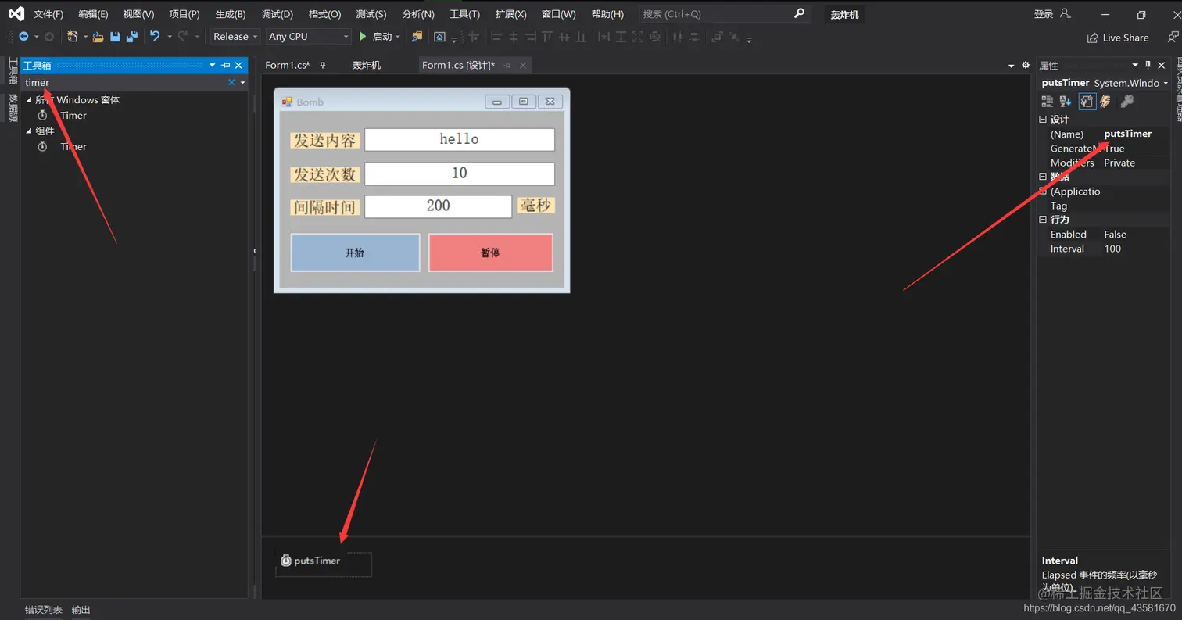Select Timer under 组件 group
The image size is (1182, 620).
click(x=73, y=147)
